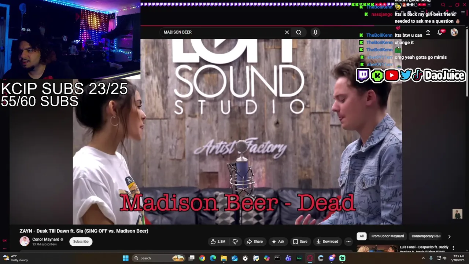Launch Google Chrome from taskbar

pos(202,258)
